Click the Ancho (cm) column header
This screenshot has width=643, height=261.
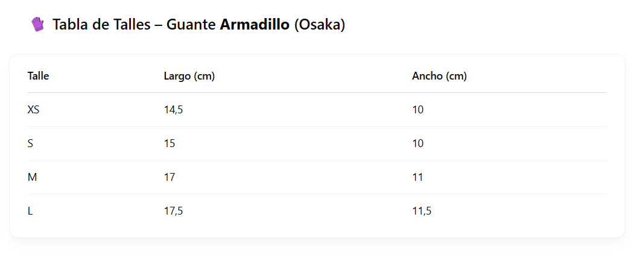(440, 76)
